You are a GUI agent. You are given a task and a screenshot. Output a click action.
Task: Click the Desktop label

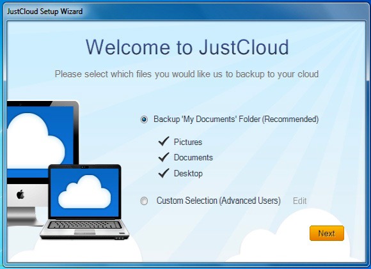tap(188, 174)
